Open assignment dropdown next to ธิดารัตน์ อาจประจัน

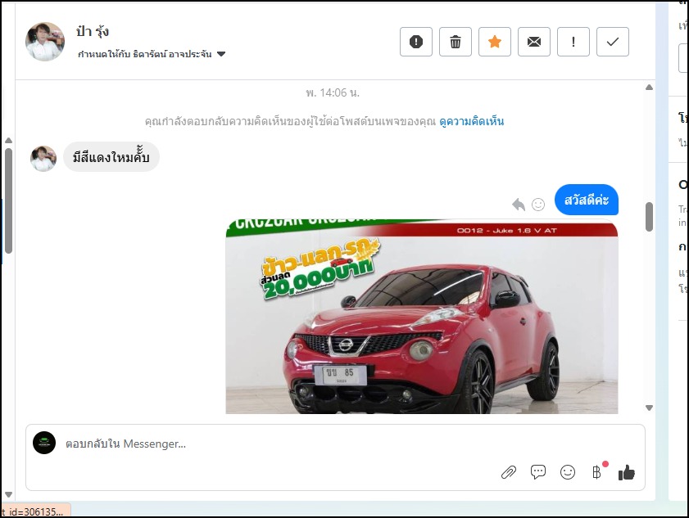[221, 54]
